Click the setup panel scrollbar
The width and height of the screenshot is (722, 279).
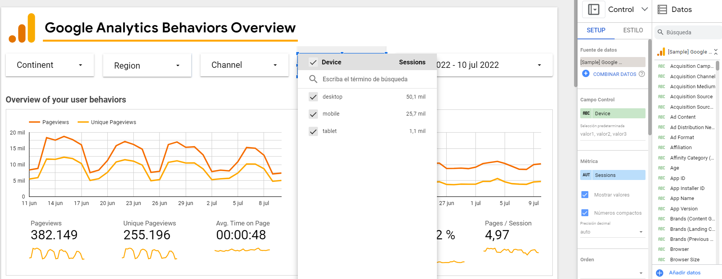click(x=650, y=87)
